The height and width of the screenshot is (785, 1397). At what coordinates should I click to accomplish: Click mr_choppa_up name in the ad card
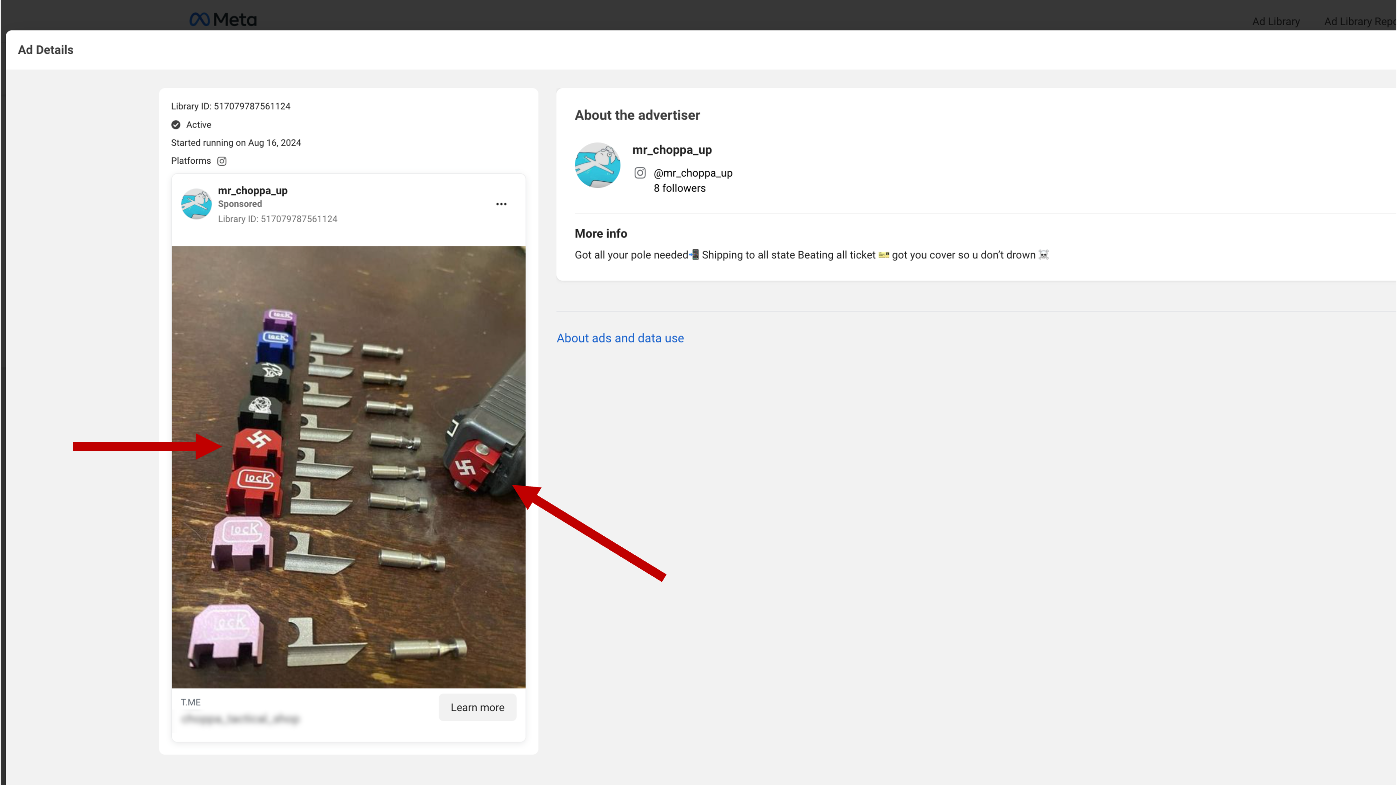[253, 190]
